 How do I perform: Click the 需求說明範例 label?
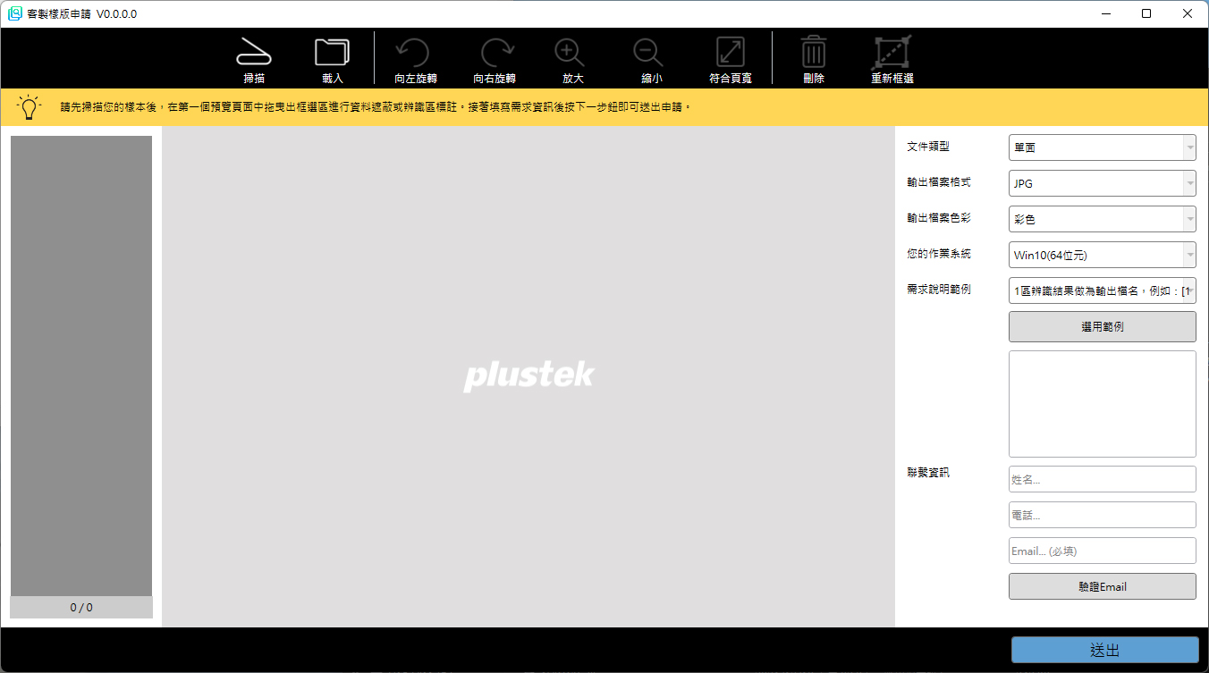pos(939,290)
